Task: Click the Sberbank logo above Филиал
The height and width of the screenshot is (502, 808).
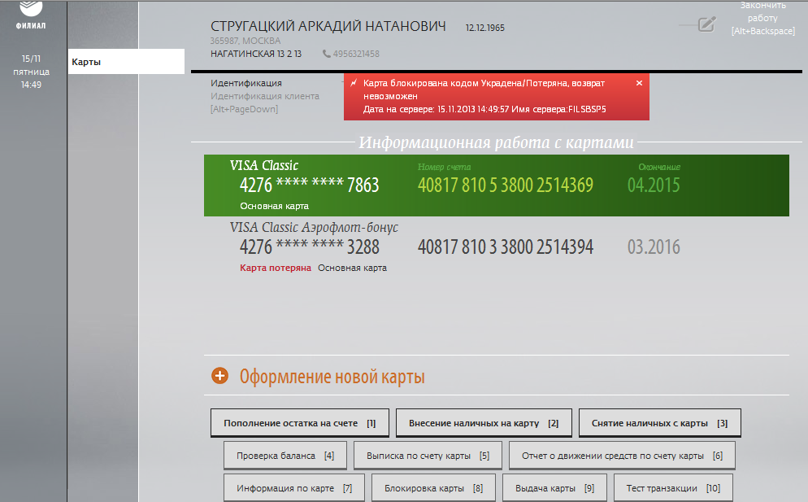Action: point(31,8)
